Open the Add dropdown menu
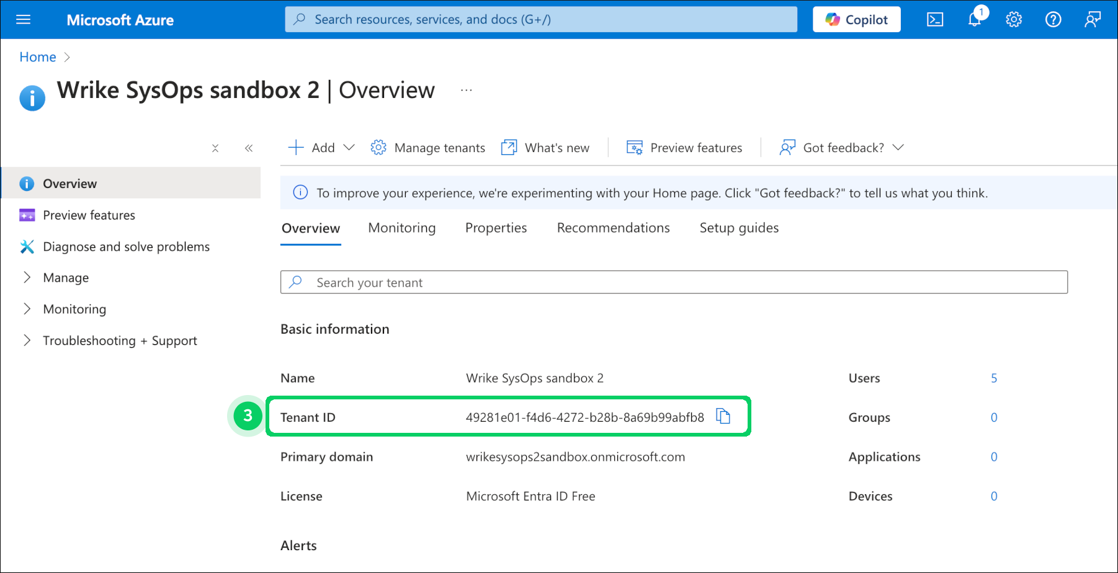1118x573 pixels. pyautogui.click(x=321, y=148)
